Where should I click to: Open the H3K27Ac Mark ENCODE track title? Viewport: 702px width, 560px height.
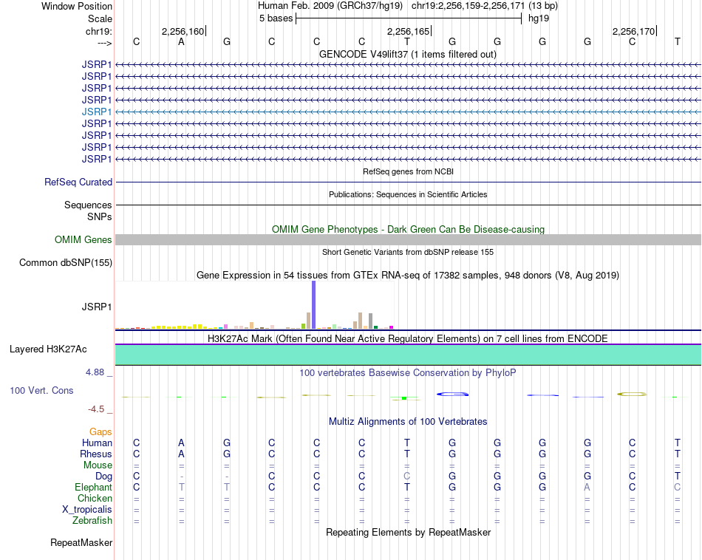[408, 338]
